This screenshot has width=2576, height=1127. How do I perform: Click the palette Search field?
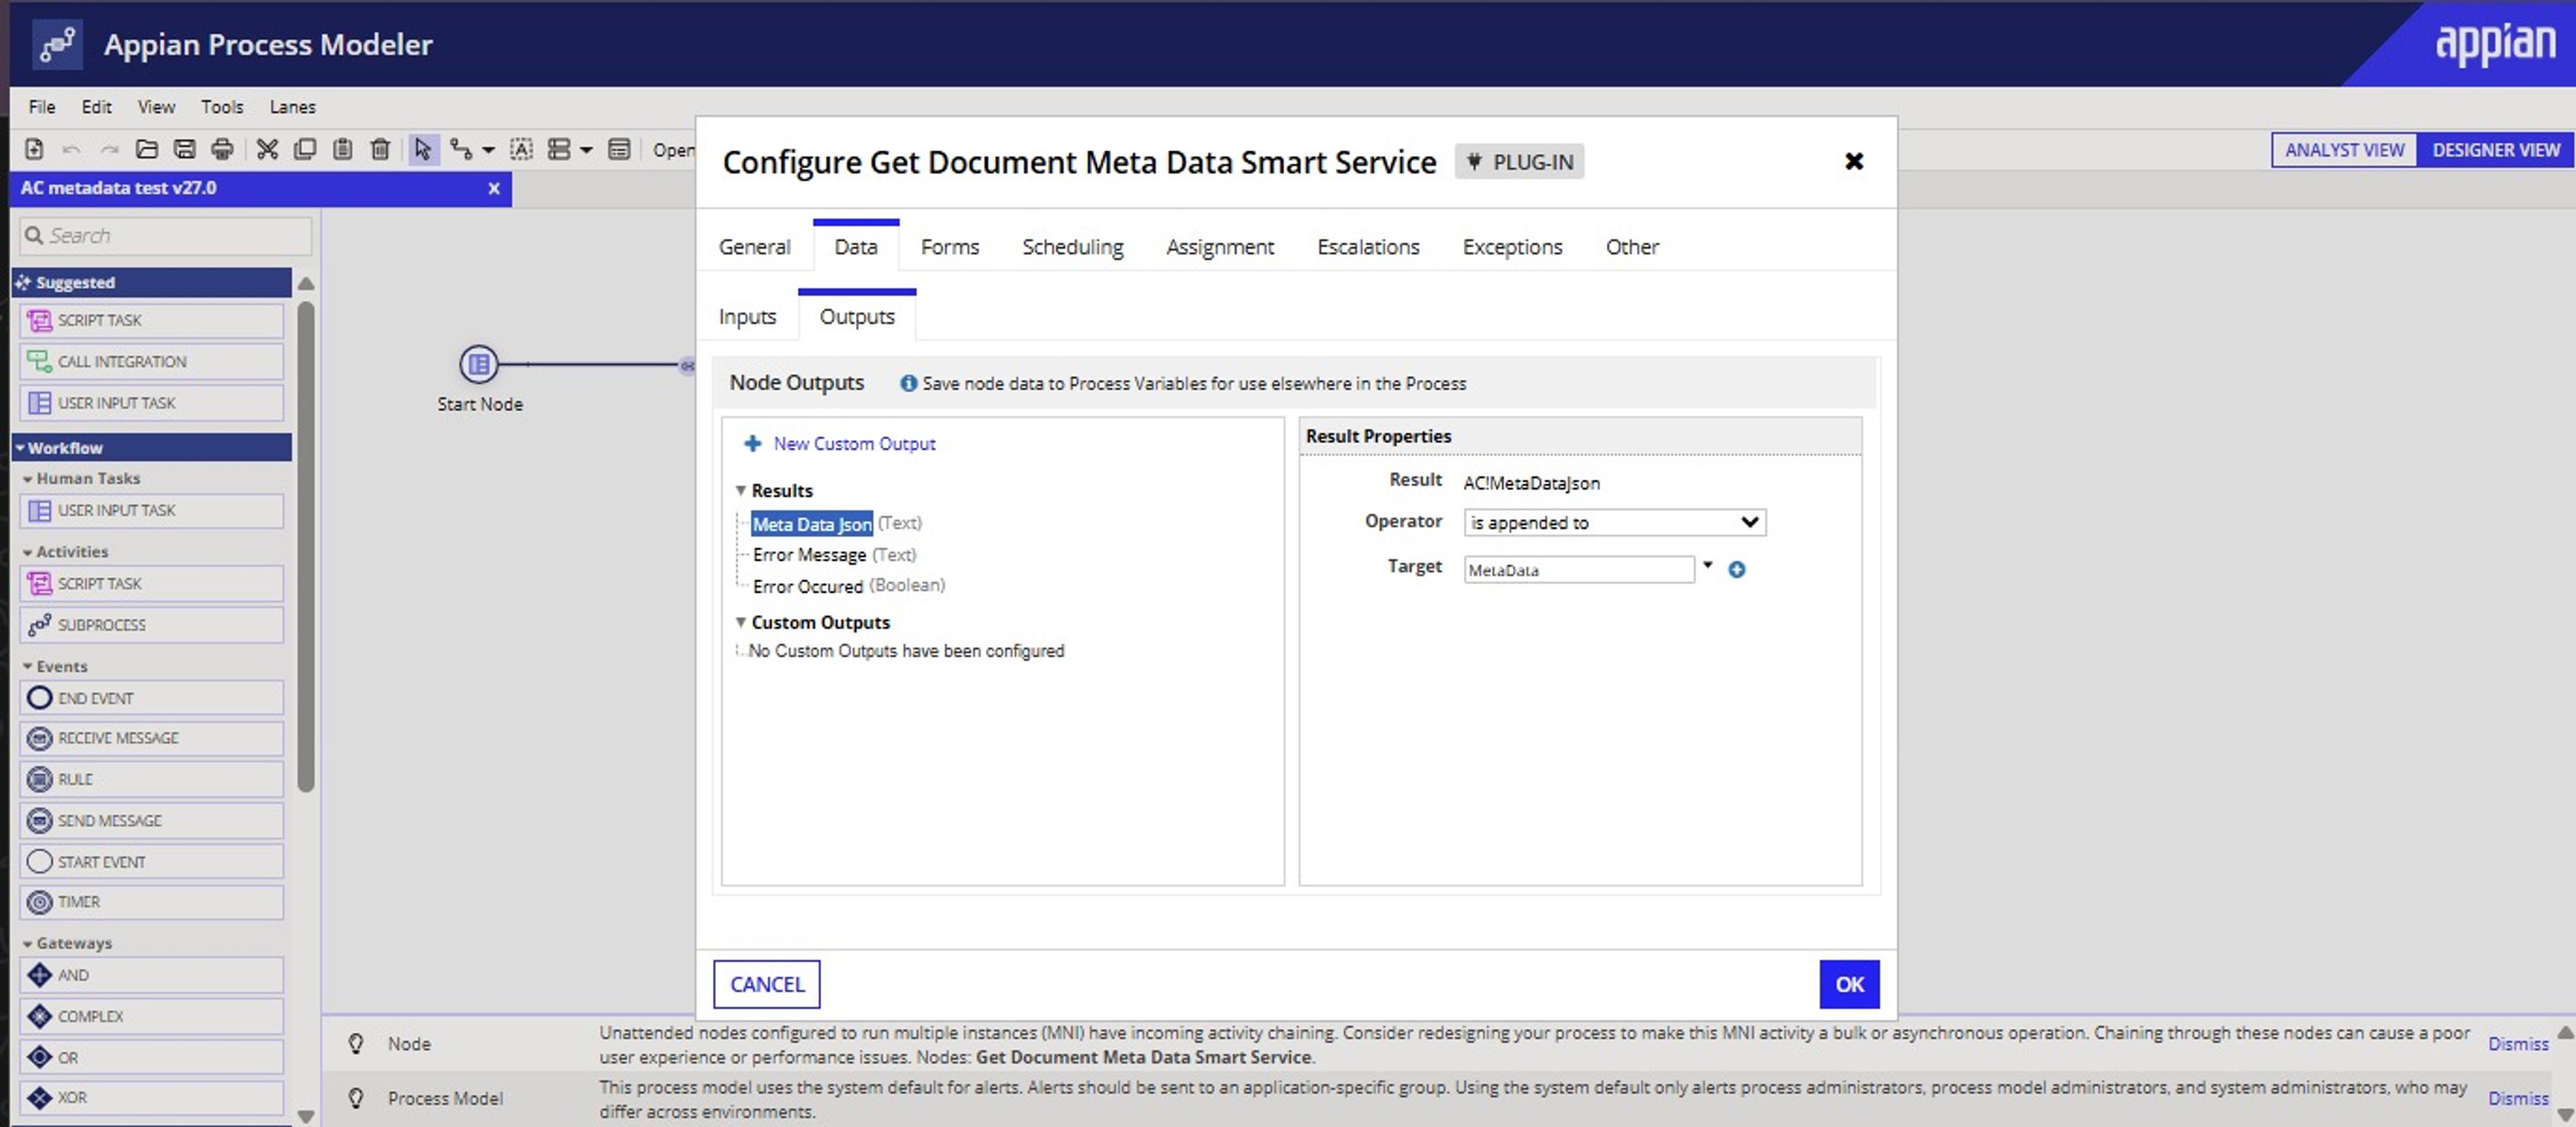click(165, 235)
